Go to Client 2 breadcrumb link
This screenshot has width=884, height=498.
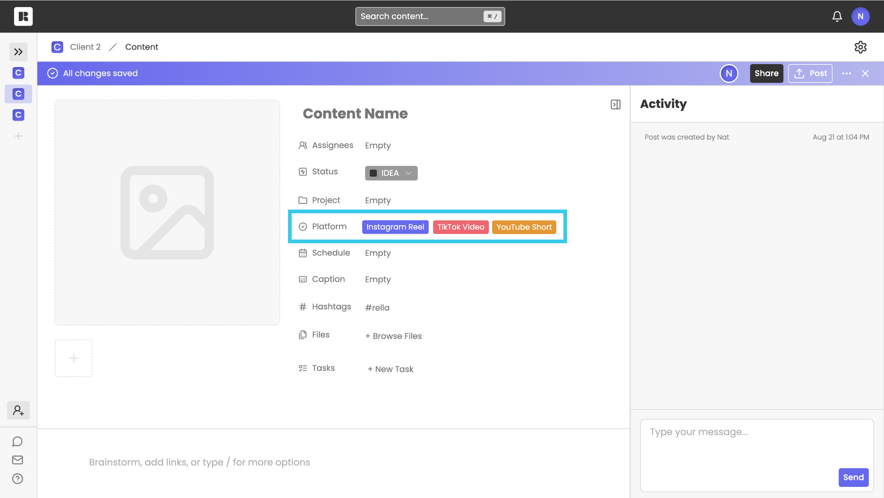[x=85, y=47]
